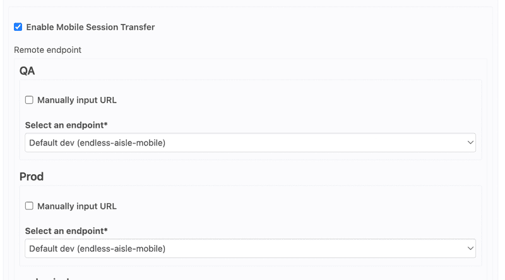This screenshot has width=505, height=280.
Task: Click Prod's Manually input URL label text
Action: 76,206
